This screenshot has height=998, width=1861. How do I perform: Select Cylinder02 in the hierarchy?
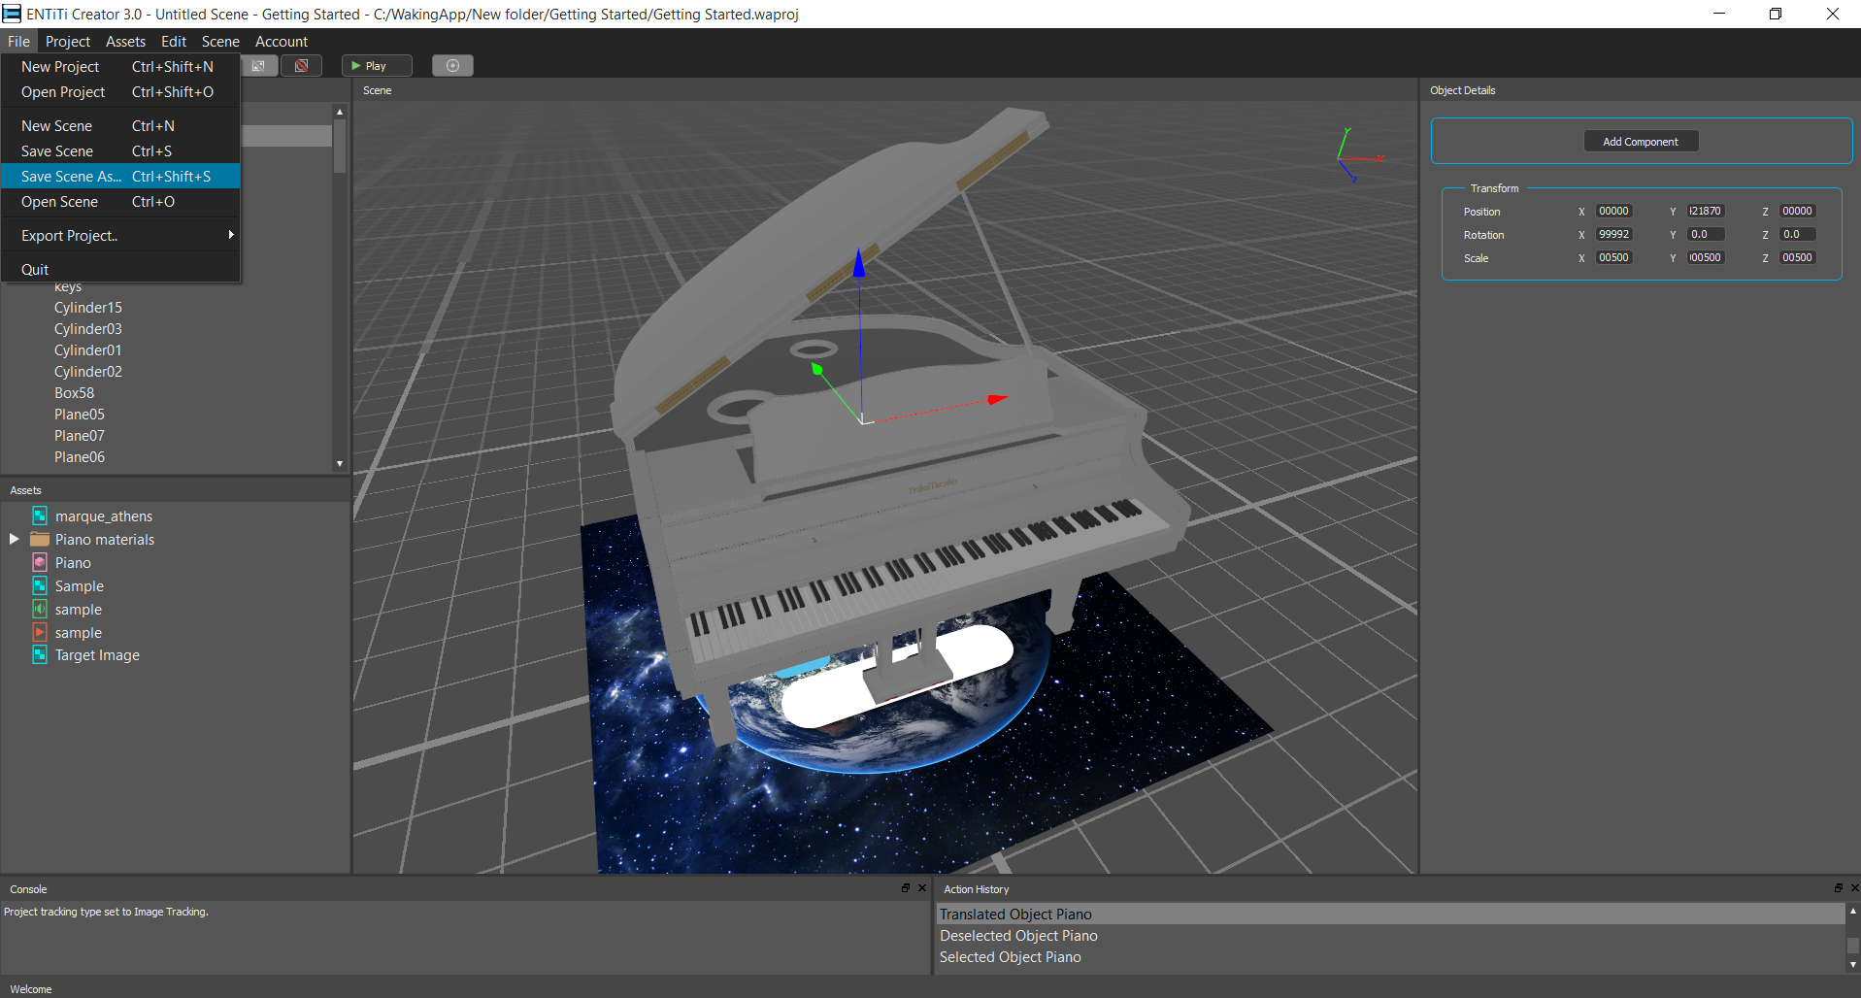[88, 371]
